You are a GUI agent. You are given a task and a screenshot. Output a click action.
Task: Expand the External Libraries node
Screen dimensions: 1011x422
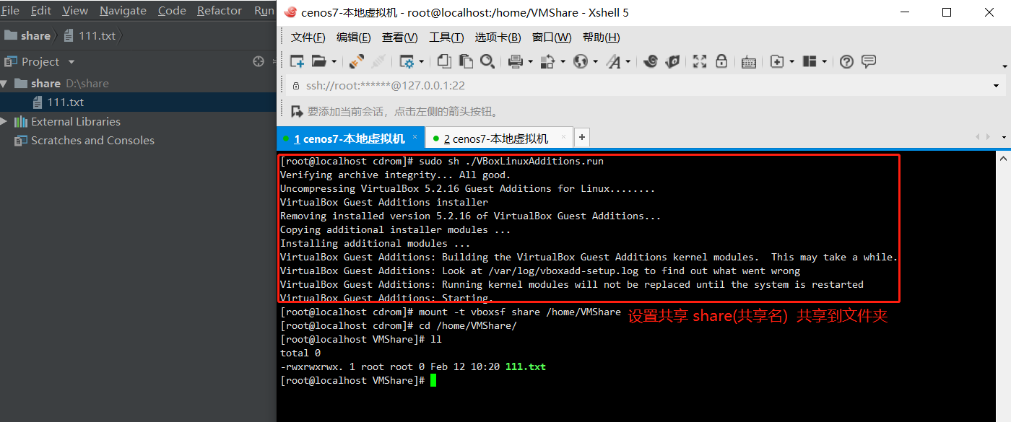[x=4, y=121]
